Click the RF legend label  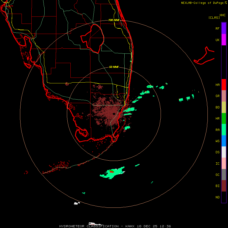[x=217, y=28]
